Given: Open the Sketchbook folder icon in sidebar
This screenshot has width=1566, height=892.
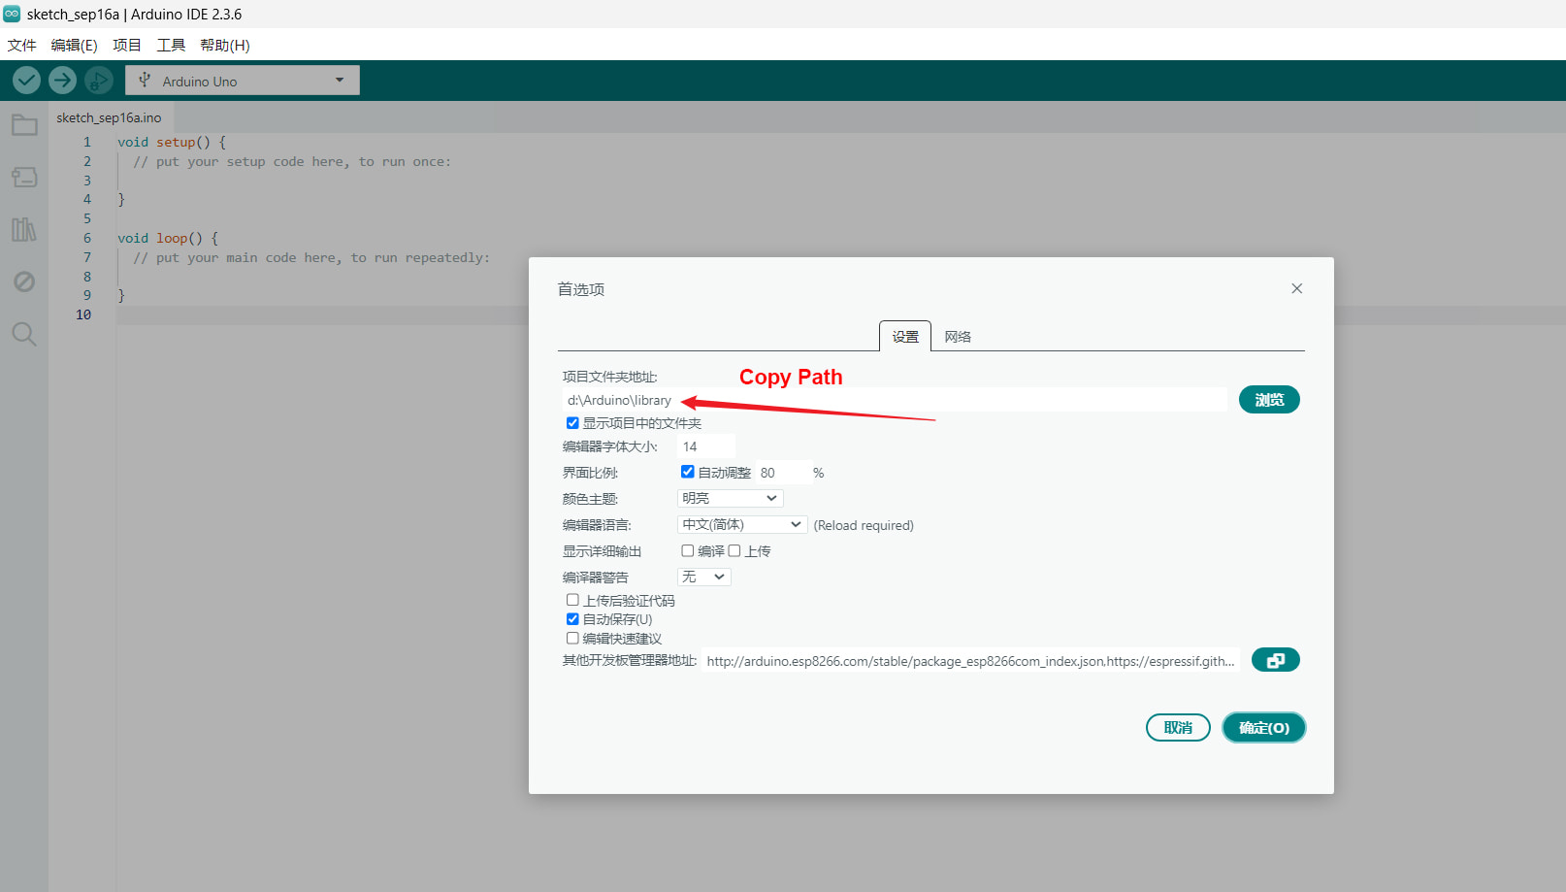Looking at the screenshot, I should point(24,125).
